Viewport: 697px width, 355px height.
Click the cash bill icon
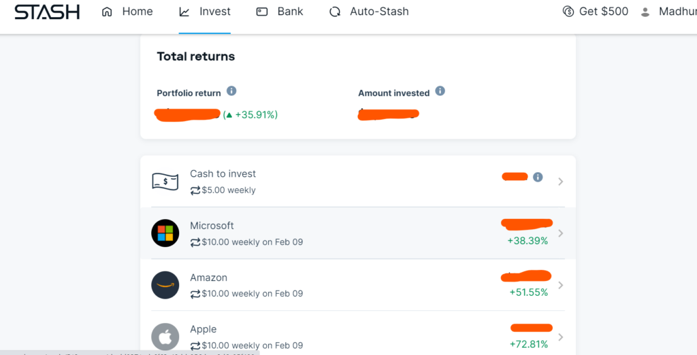[165, 182]
